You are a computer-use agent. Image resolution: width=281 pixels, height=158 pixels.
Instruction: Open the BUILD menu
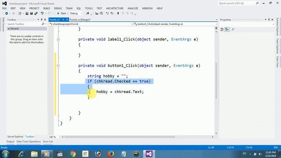pos(47,8)
